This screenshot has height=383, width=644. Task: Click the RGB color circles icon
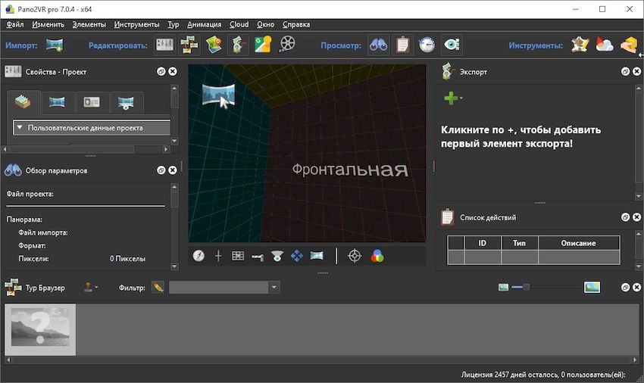pyautogui.click(x=377, y=256)
